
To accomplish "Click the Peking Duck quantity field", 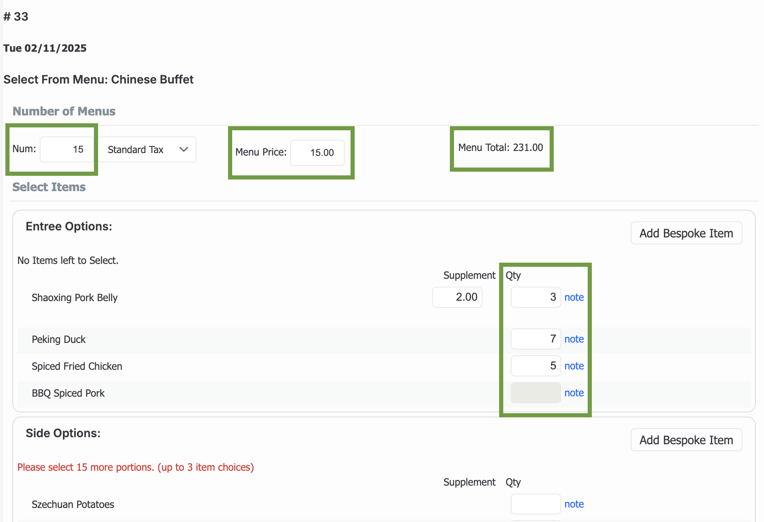I will click(x=535, y=339).
